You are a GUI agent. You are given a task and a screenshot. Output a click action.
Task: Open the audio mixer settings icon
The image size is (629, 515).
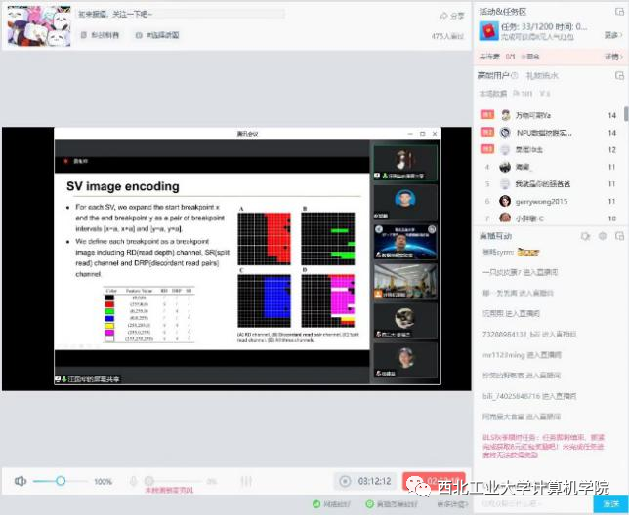[246, 481]
